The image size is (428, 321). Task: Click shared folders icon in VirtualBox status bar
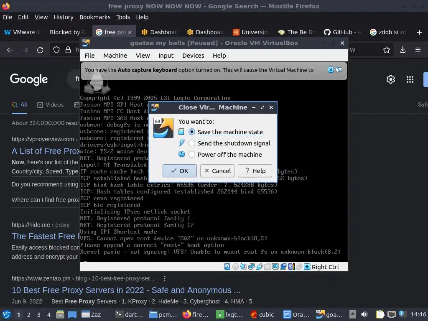[267, 267]
